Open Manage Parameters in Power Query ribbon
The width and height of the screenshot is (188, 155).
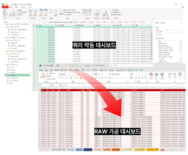(x=97, y=13)
